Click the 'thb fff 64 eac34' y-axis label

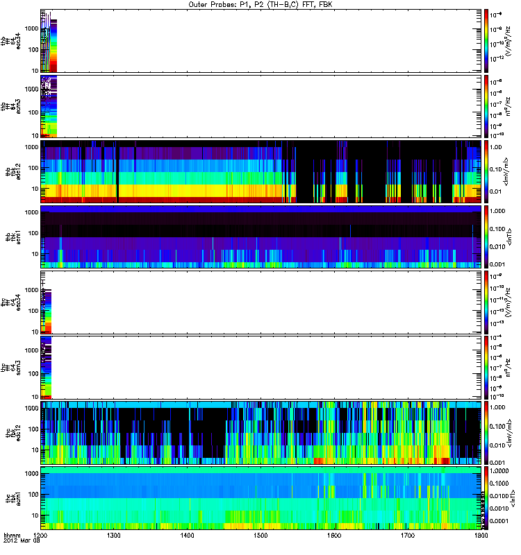tap(11, 41)
